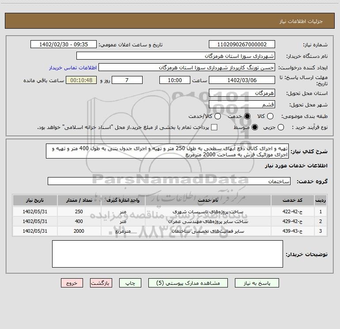Screen dimensions: 340x329
Task: Click service code ج-42-422 cell
Action: (x=292, y=212)
